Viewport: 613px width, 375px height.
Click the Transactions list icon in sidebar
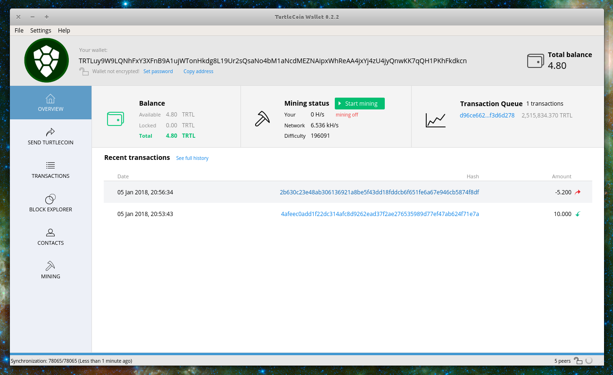(50, 166)
